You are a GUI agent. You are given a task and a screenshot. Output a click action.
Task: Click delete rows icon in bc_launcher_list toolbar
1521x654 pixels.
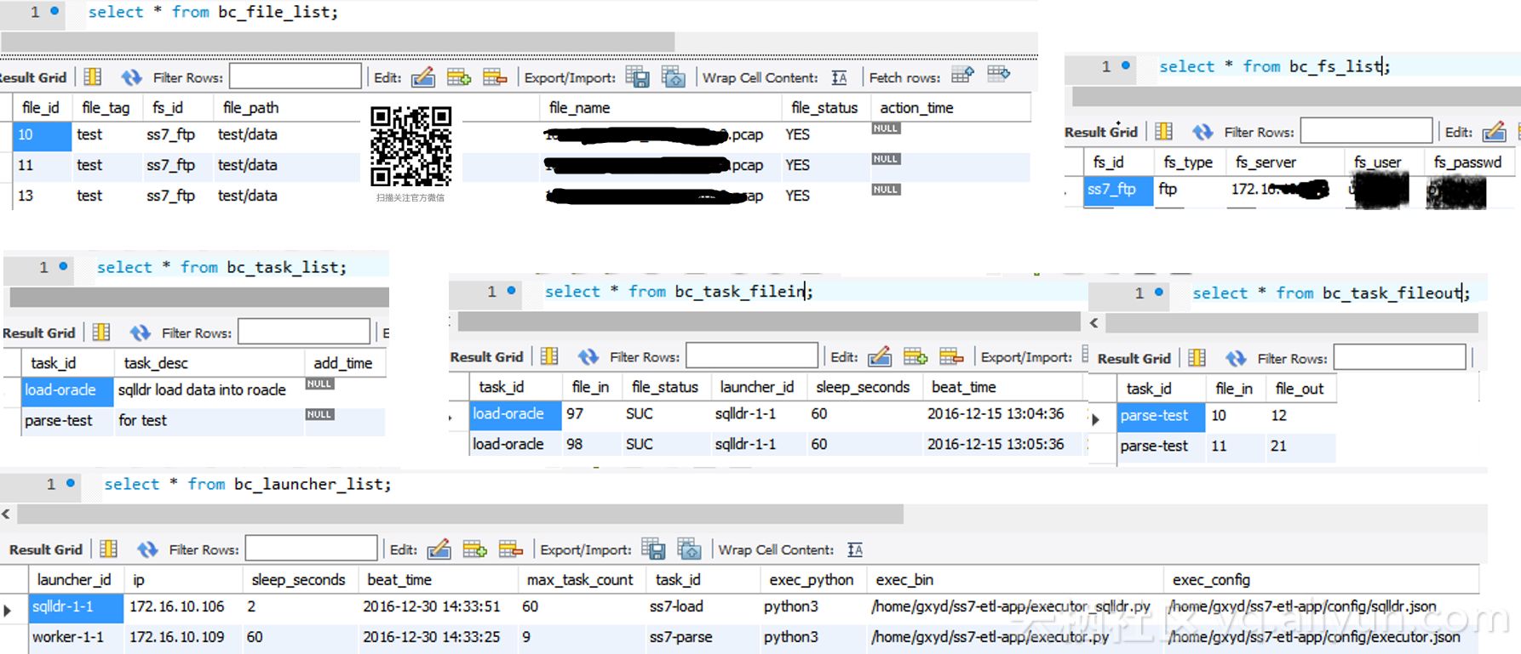point(510,549)
